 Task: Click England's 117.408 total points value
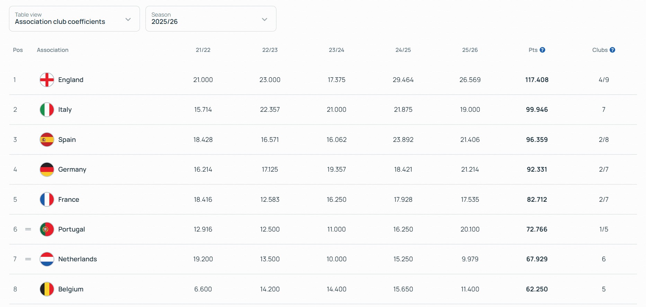click(537, 80)
